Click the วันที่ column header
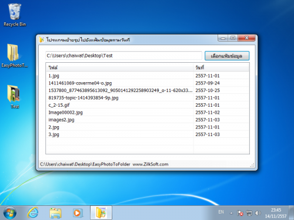 (221, 67)
